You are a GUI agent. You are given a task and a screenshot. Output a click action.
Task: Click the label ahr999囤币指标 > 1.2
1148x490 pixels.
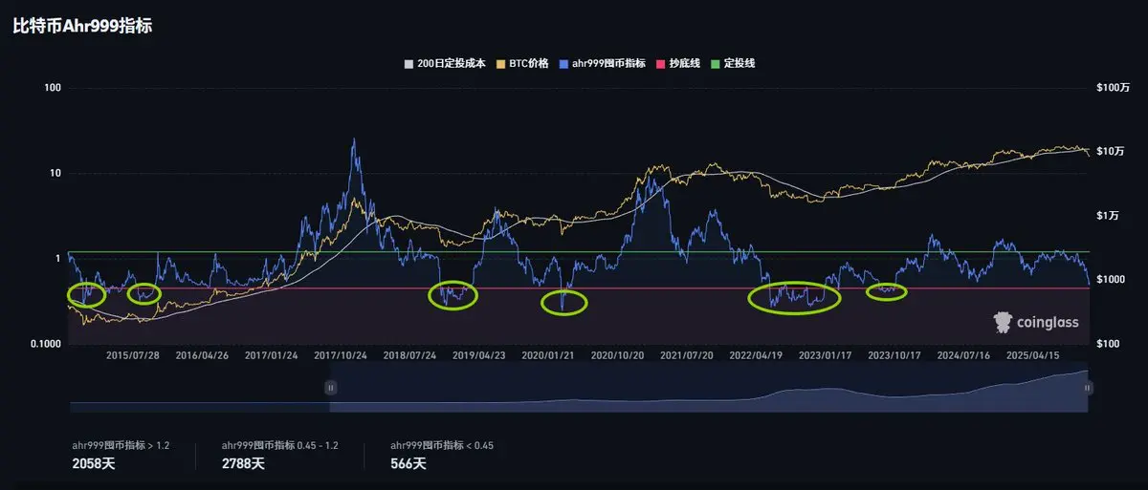121,445
